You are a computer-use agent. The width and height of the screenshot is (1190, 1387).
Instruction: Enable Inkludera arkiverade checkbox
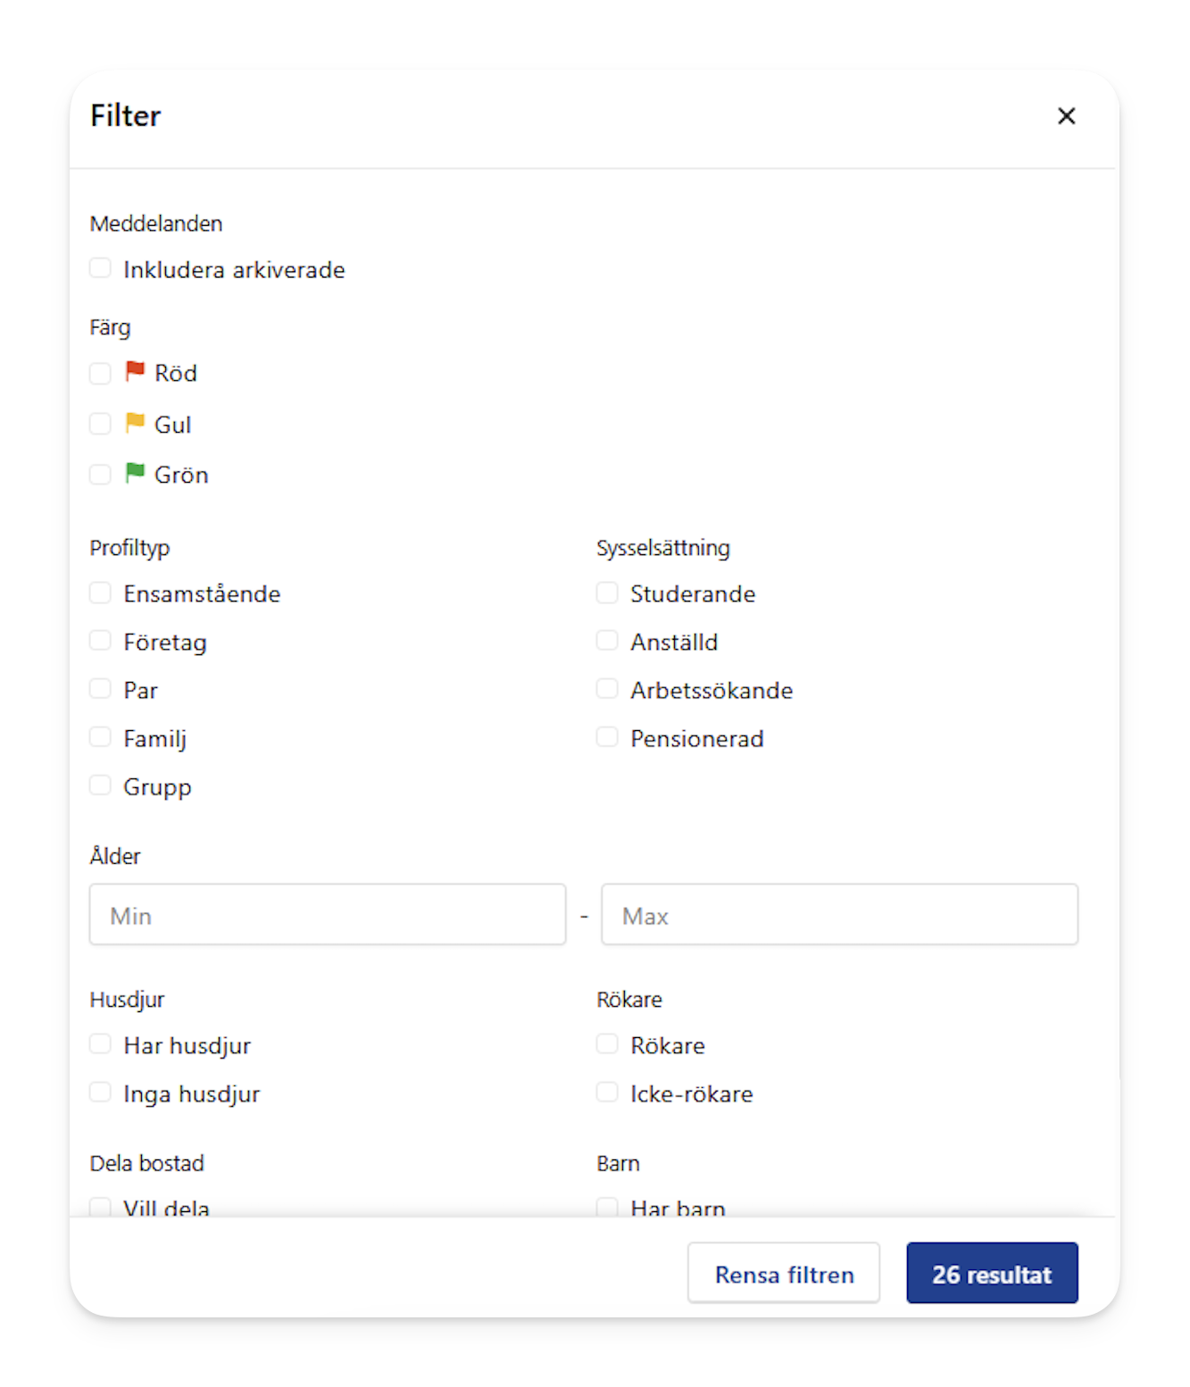coord(100,269)
